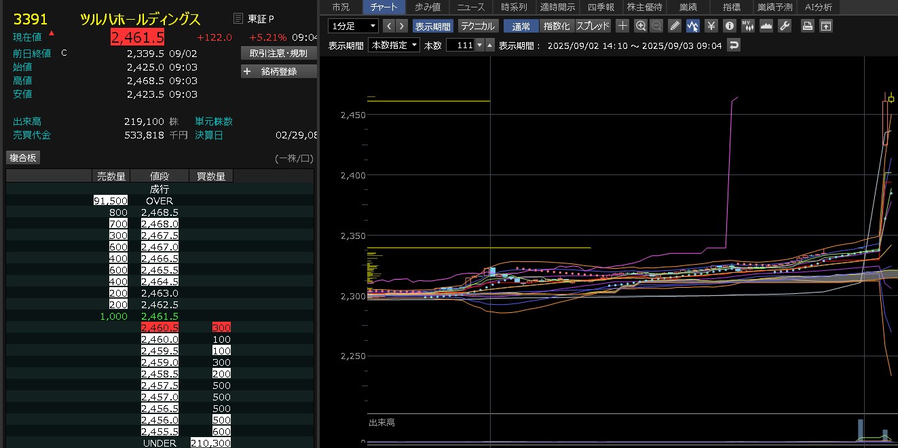
Task: Increase bar count with up arrow
Action: [489, 45]
